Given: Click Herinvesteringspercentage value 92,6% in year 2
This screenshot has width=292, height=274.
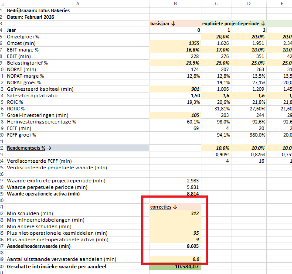Looking at the screenshot, I should point(249,122).
